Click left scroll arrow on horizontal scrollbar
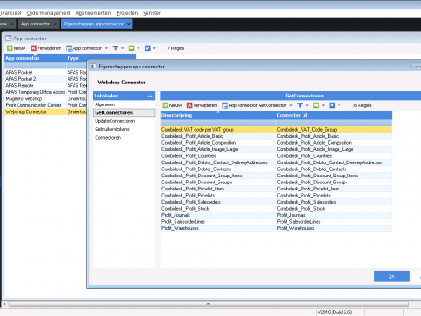Image resolution: width=421 pixels, height=316 pixels. [4, 305]
